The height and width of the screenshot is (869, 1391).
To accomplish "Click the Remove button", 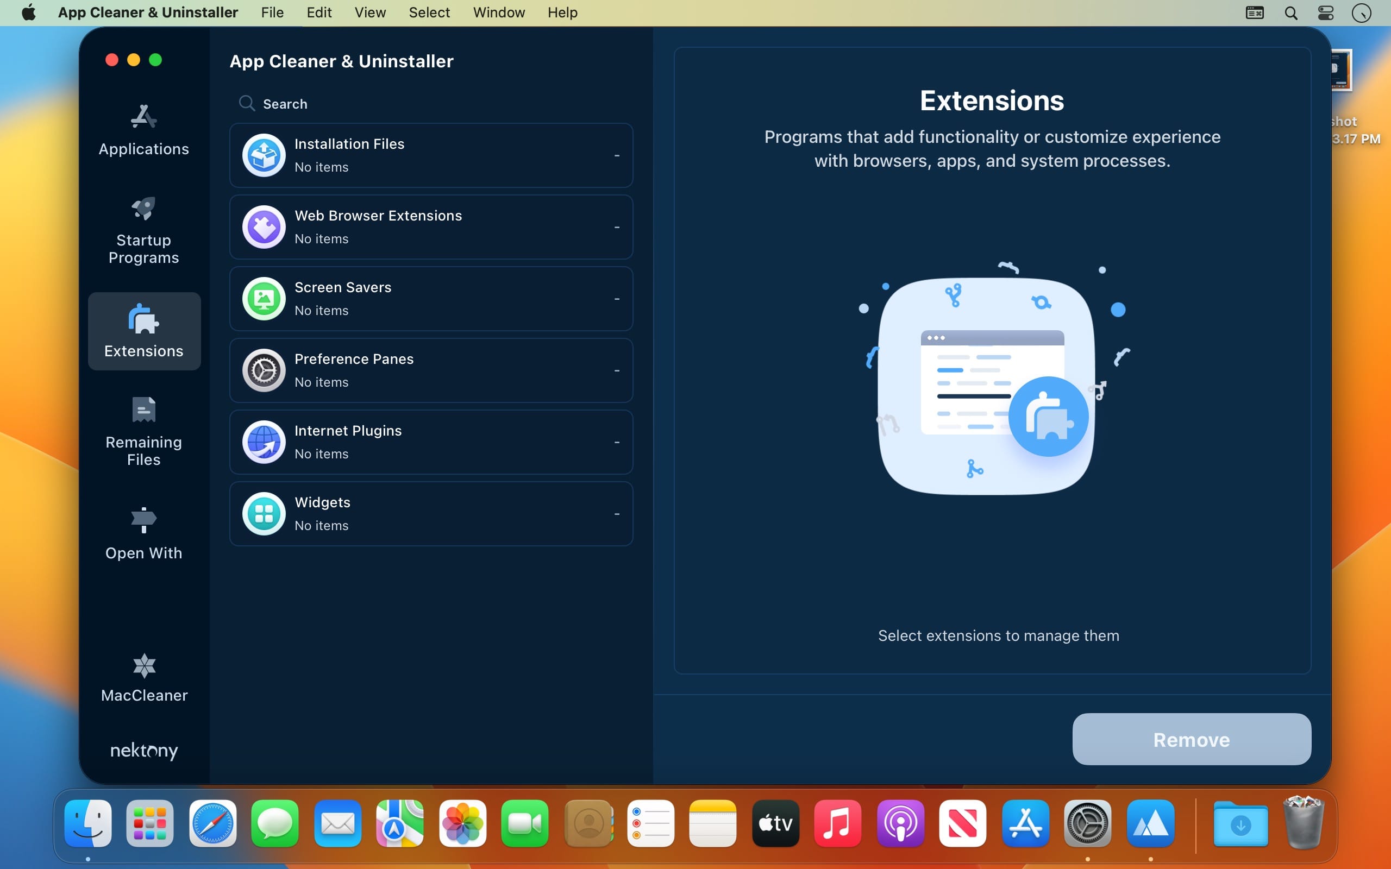I will coord(1192,739).
